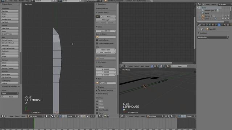Click viewport shading sphere icon in left viewport

point(47,116)
